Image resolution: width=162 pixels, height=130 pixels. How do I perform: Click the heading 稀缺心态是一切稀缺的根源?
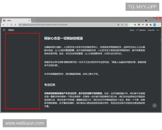[63, 38]
